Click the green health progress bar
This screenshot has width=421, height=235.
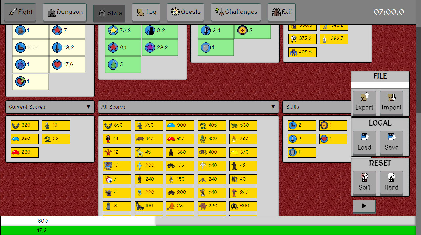point(131,230)
